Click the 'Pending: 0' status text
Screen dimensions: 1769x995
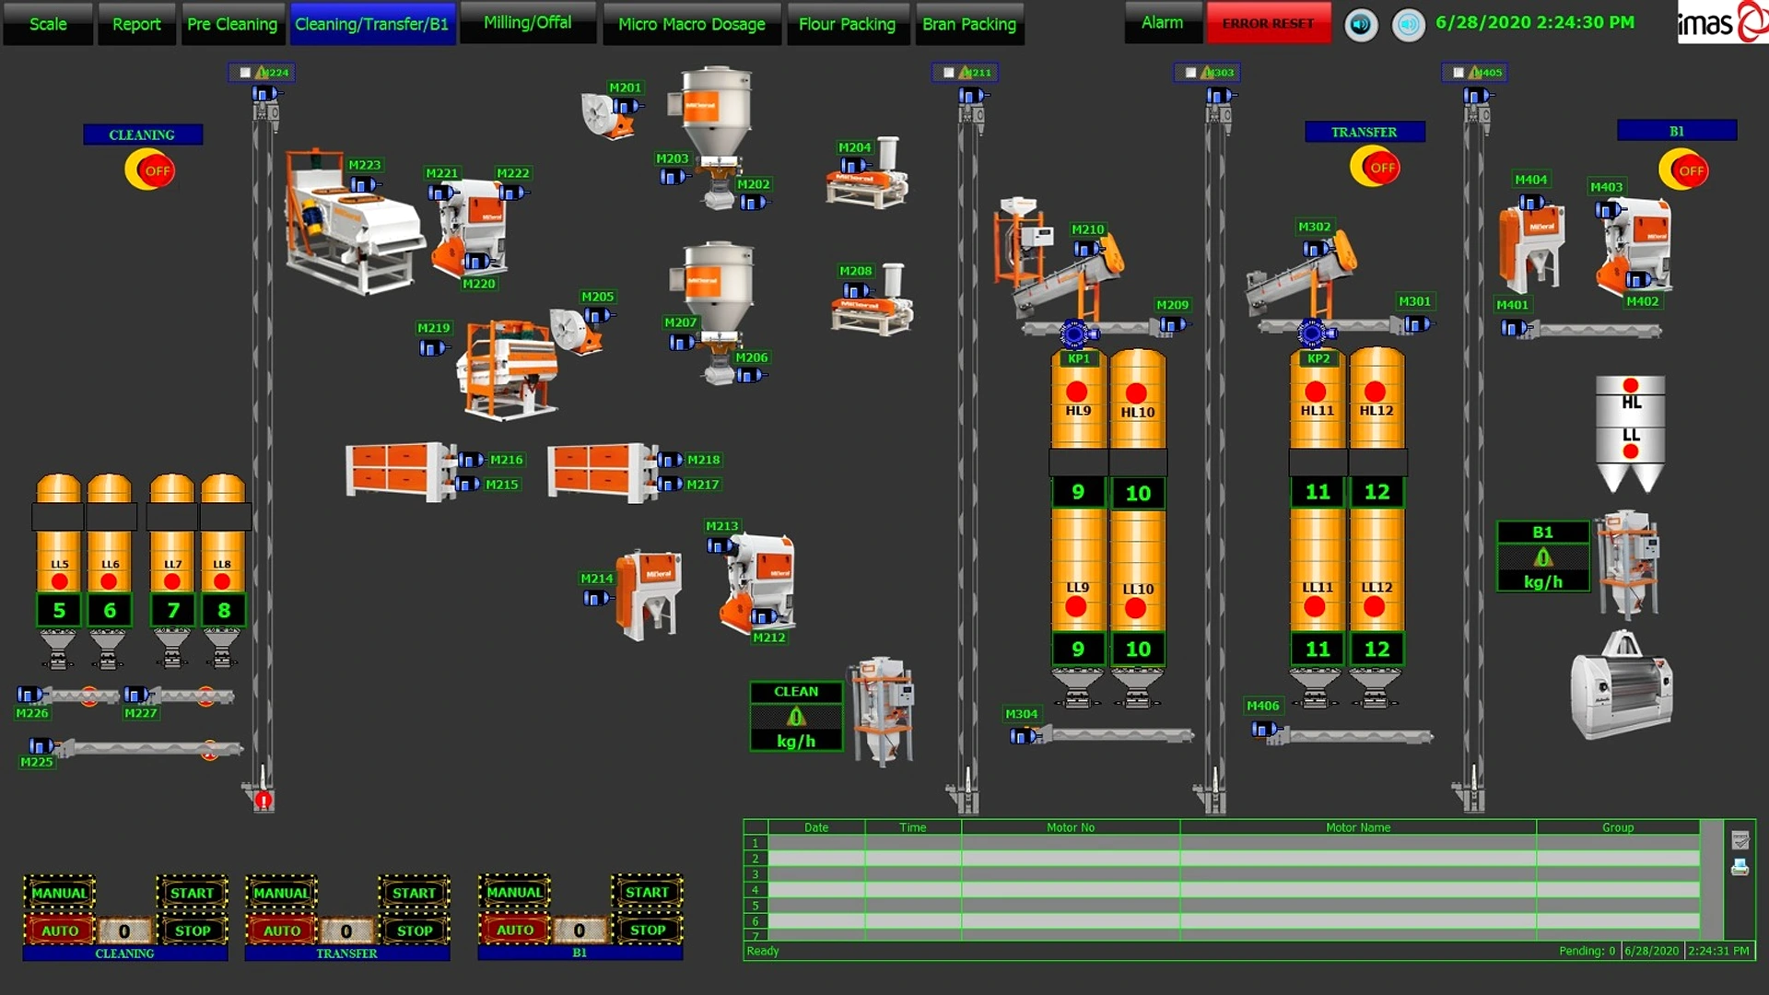1587,951
